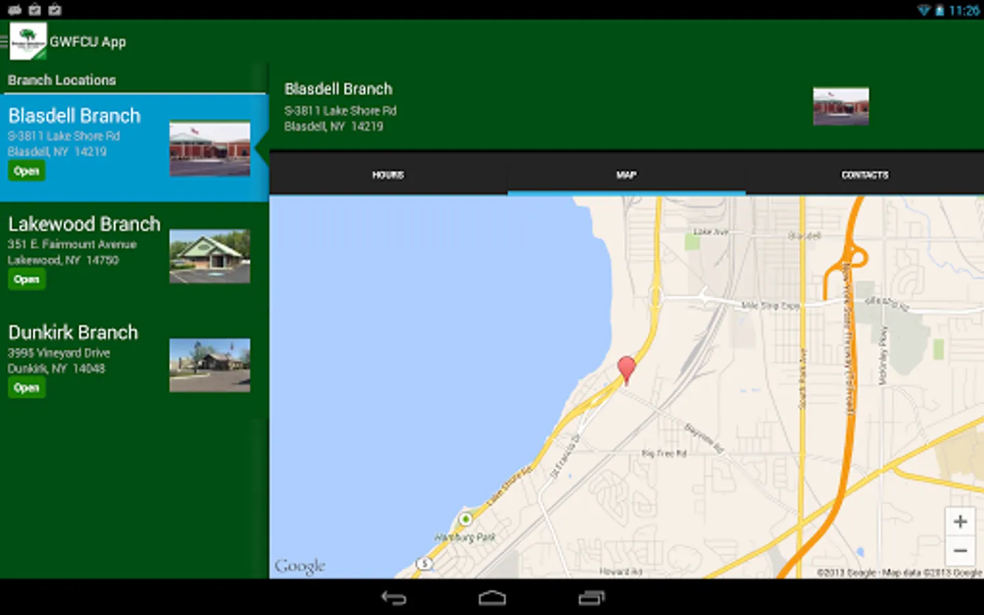Tap Dunkirk Branch Open status badge

(x=27, y=388)
